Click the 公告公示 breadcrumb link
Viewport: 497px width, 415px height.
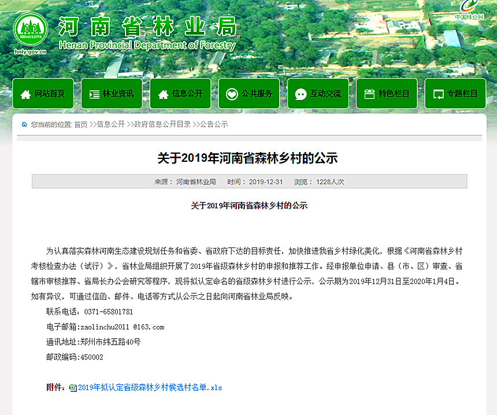pos(214,124)
